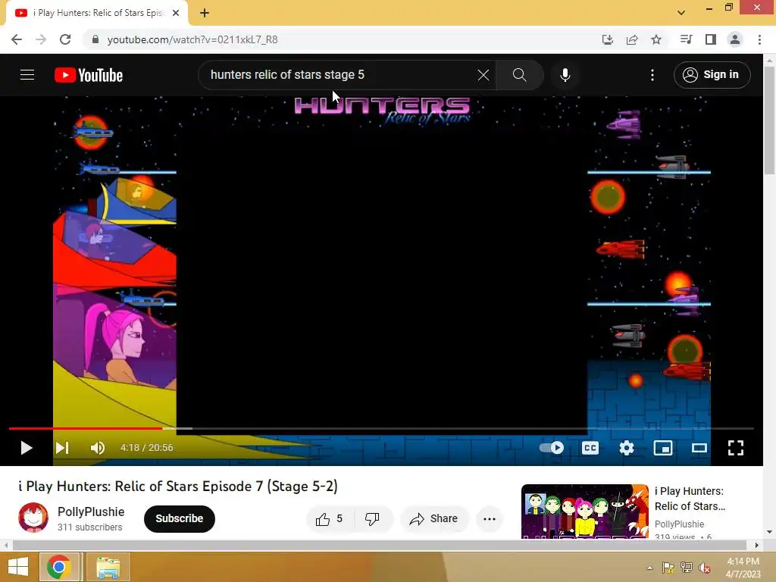Skip to next video
Screen dimensions: 776x582
(x=62, y=448)
